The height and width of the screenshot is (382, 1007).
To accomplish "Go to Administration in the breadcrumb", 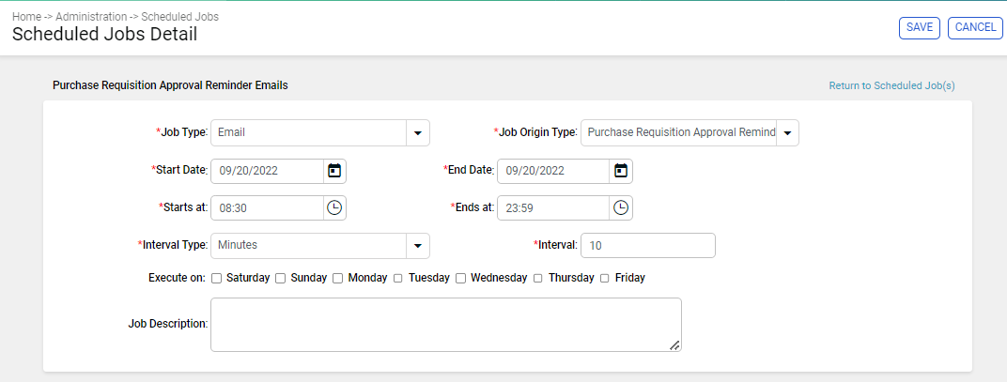I will point(91,17).
